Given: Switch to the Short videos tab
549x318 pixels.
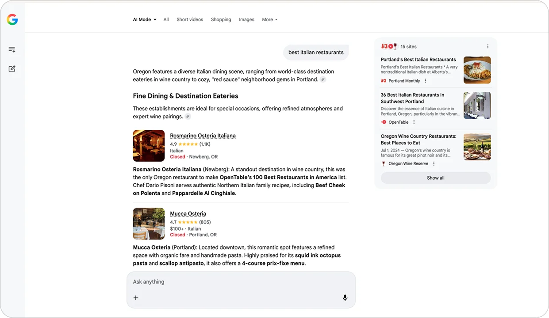Looking at the screenshot, I should [x=190, y=19].
